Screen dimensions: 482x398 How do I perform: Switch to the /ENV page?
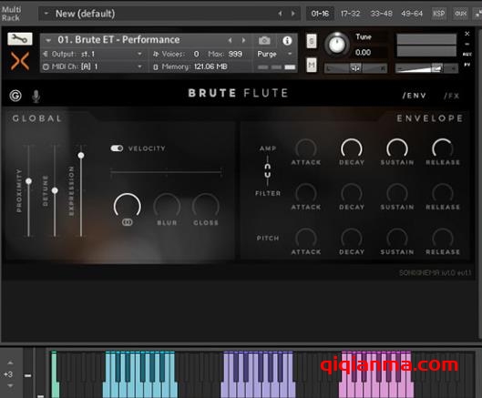pos(414,96)
